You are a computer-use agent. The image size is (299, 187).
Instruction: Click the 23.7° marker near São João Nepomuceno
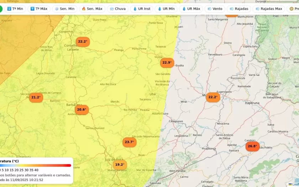pyautogui.click(x=129, y=142)
